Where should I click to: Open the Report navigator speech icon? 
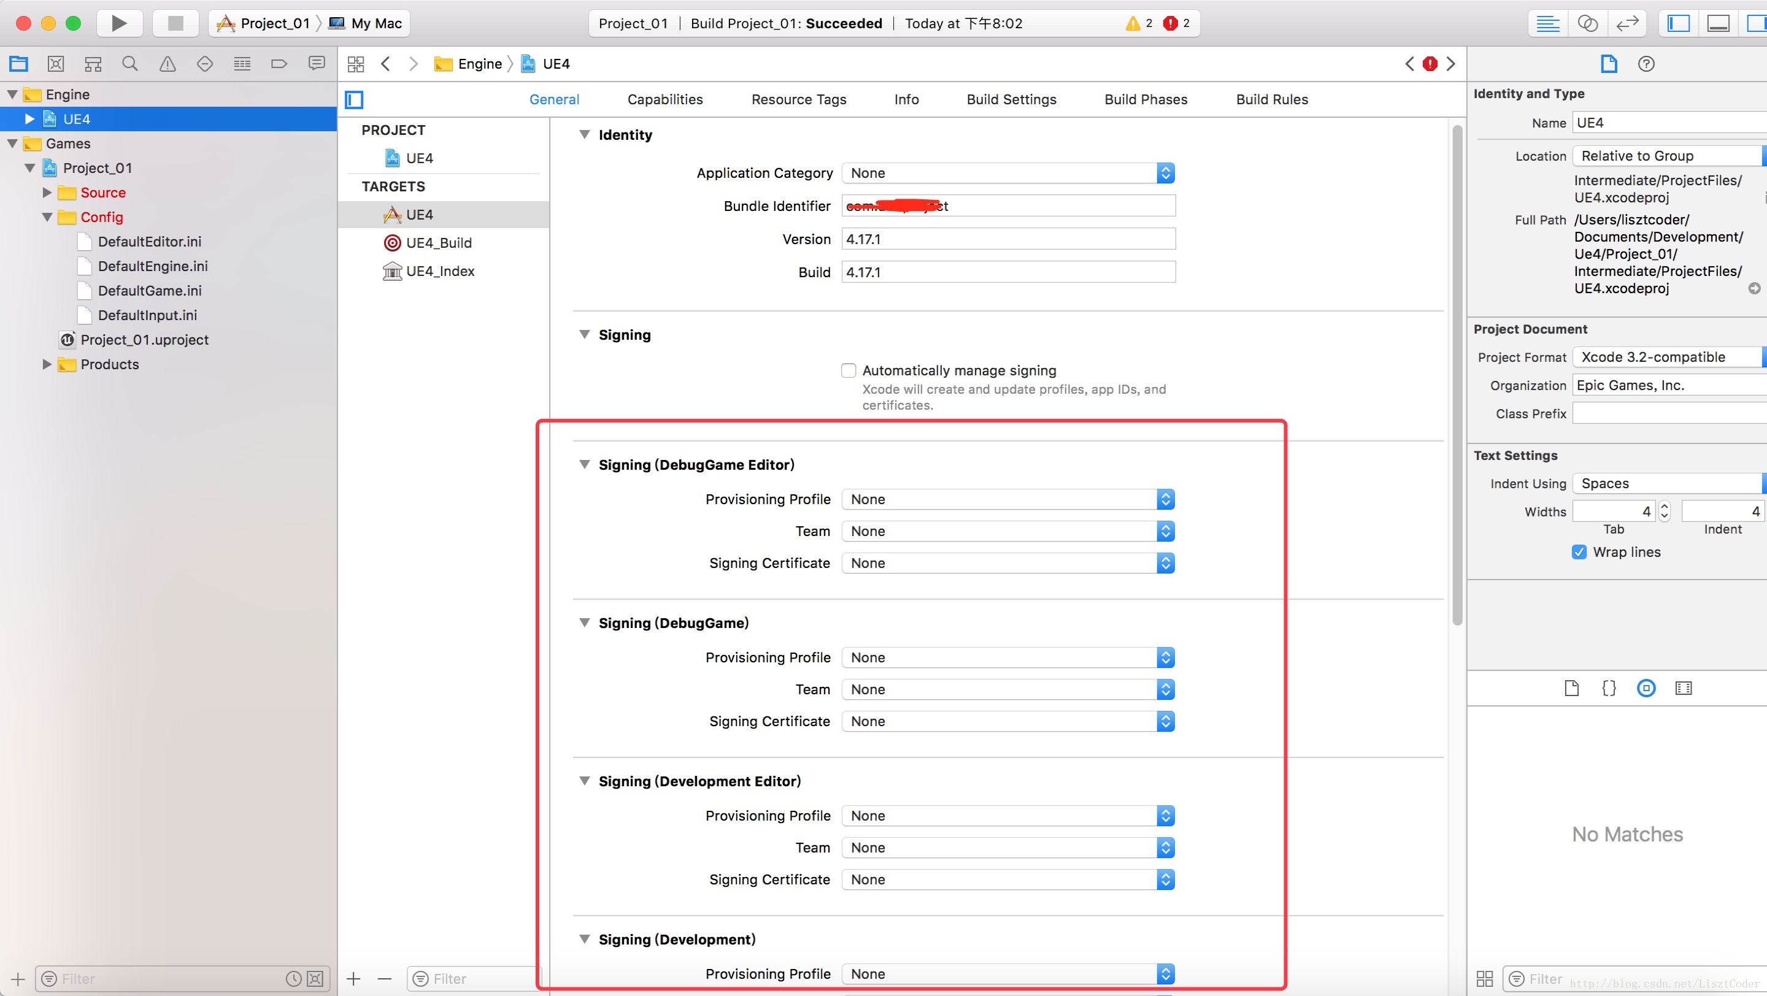tap(316, 64)
